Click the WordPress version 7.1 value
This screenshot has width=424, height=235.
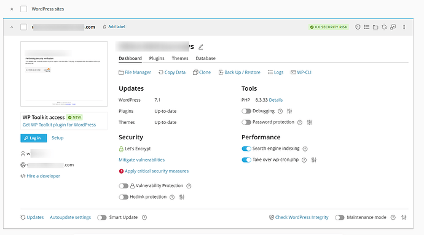click(157, 100)
